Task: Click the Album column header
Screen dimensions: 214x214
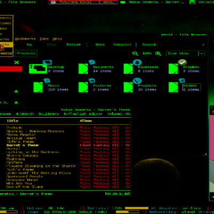Action: (x=86, y=121)
